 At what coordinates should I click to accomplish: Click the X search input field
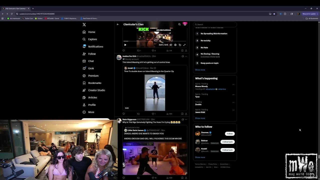215,24
